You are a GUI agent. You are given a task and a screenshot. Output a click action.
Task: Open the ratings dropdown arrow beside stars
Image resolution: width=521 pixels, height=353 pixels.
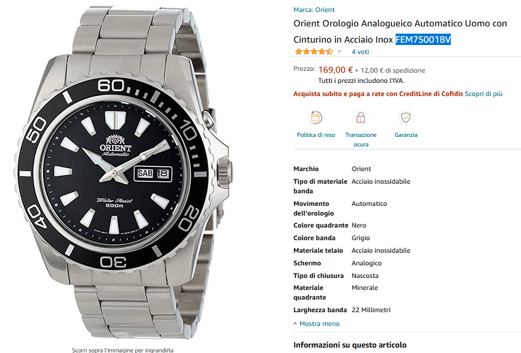coord(340,52)
